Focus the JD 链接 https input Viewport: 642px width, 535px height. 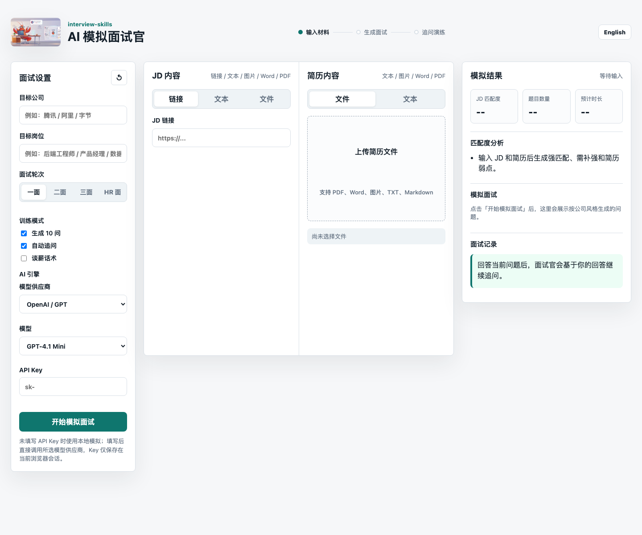pos(221,138)
